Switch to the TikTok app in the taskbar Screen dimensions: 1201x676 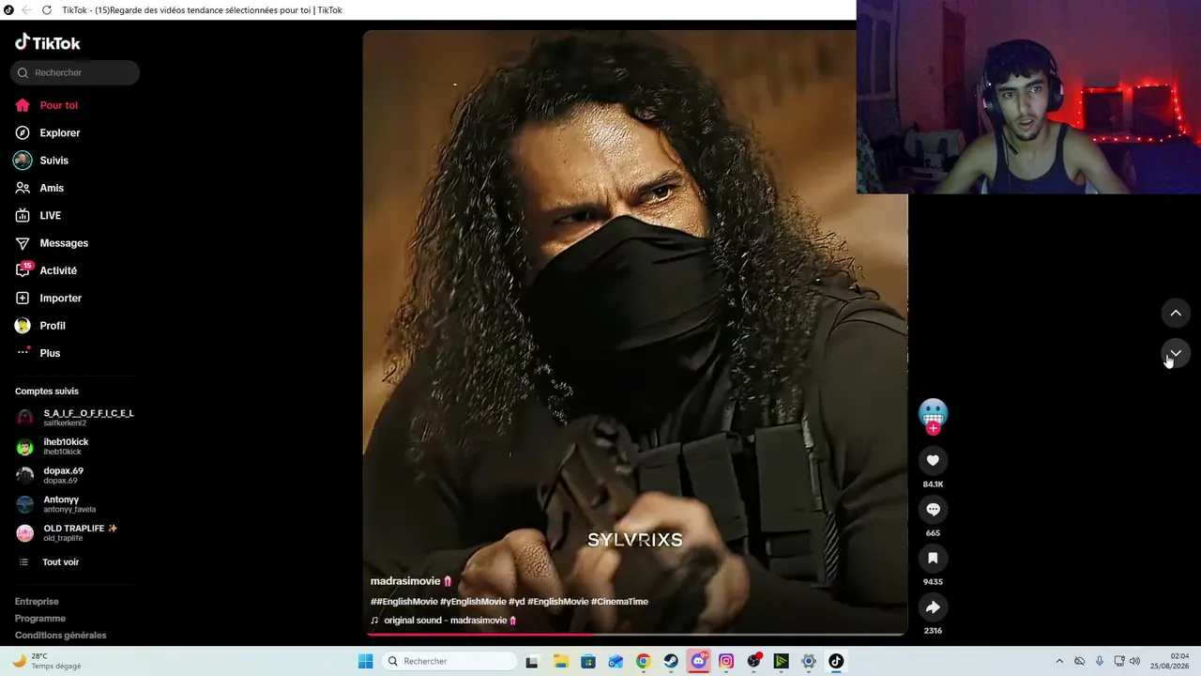point(836,661)
